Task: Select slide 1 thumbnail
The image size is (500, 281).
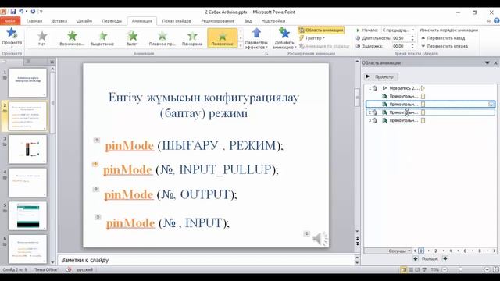Action: click(27, 83)
